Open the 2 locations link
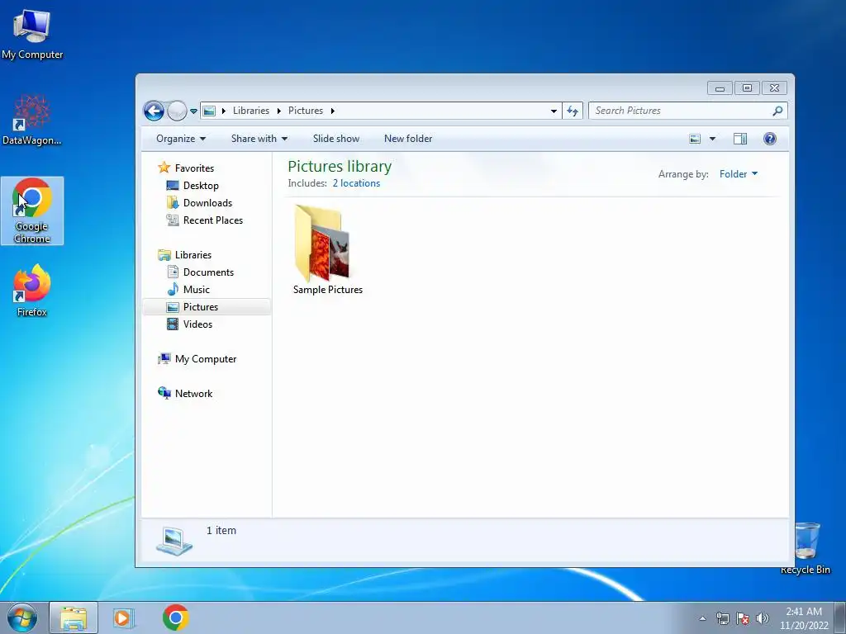The width and height of the screenshot is (846, 634). click(x=356, y=183)
